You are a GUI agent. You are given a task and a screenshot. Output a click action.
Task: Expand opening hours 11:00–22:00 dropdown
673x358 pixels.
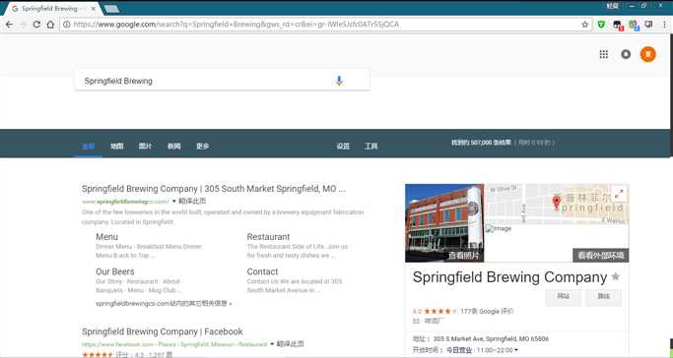[x=516, y=350]
